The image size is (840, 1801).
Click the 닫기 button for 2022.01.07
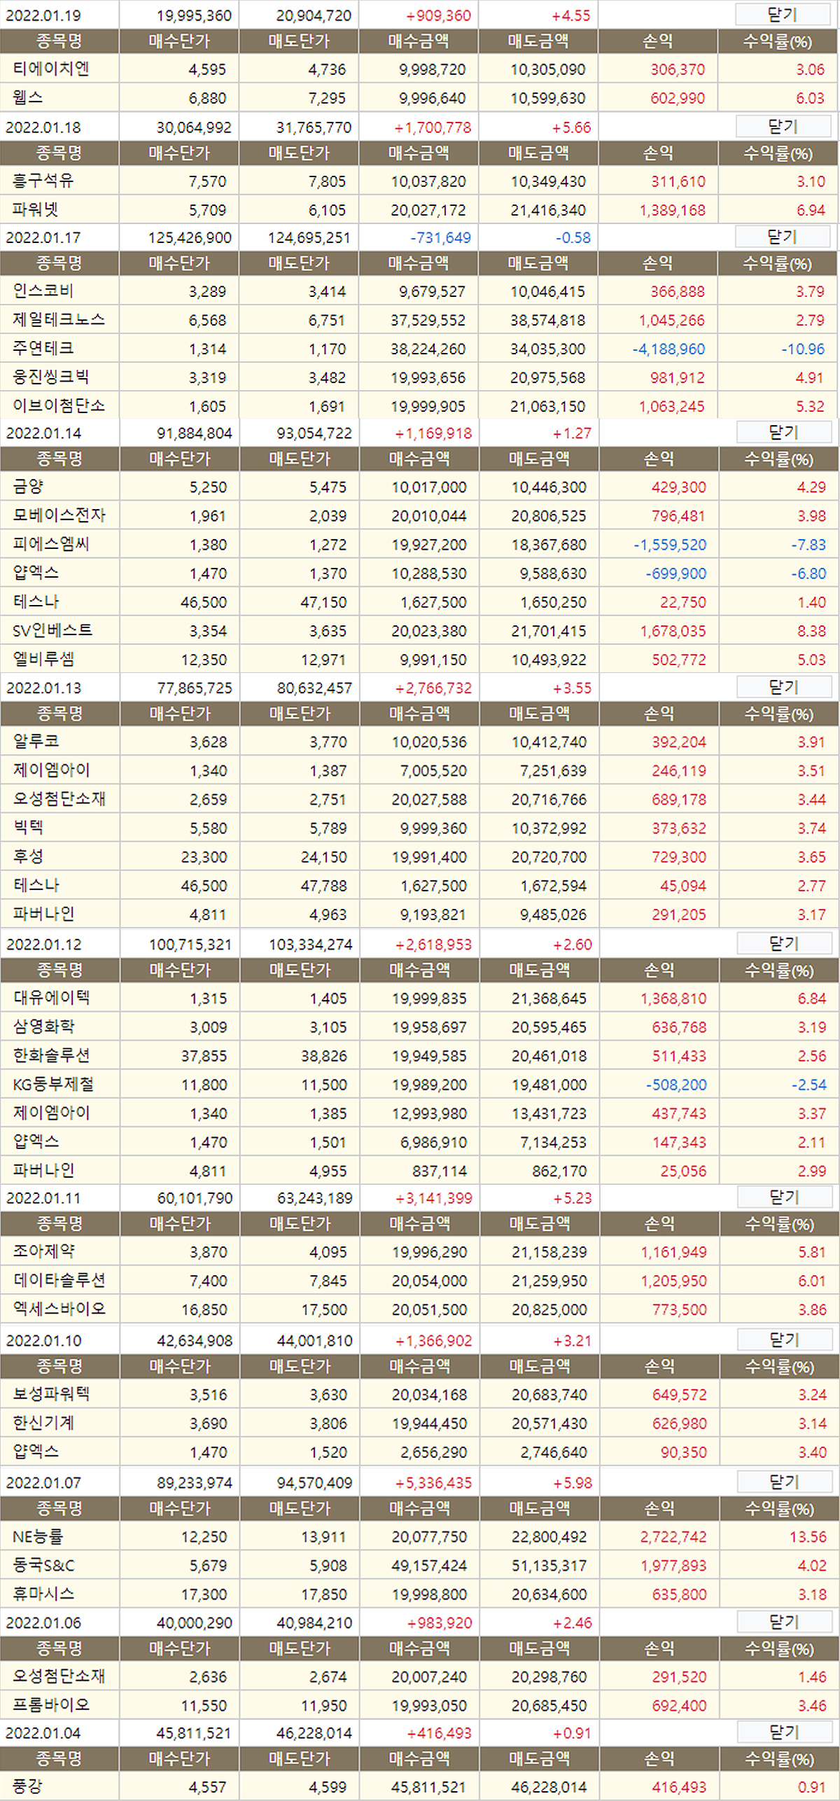point(784,1482)
